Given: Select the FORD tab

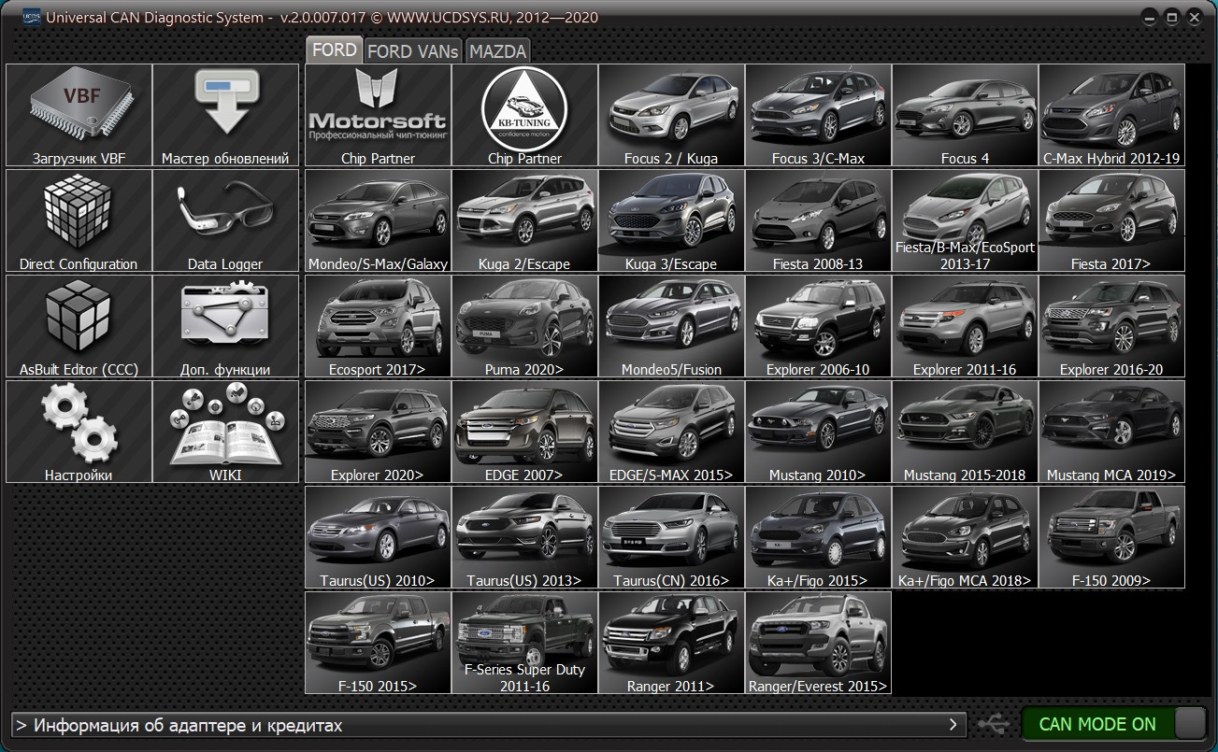Looking at the screenshot, I should [x=334, y=50].
